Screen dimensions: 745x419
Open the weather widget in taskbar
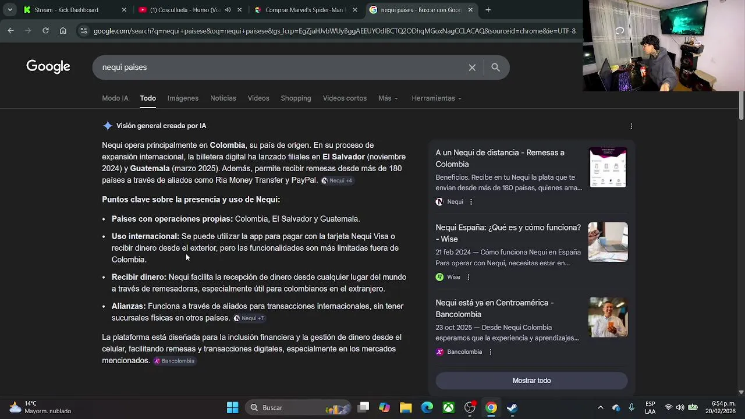[x=40, y=407]
